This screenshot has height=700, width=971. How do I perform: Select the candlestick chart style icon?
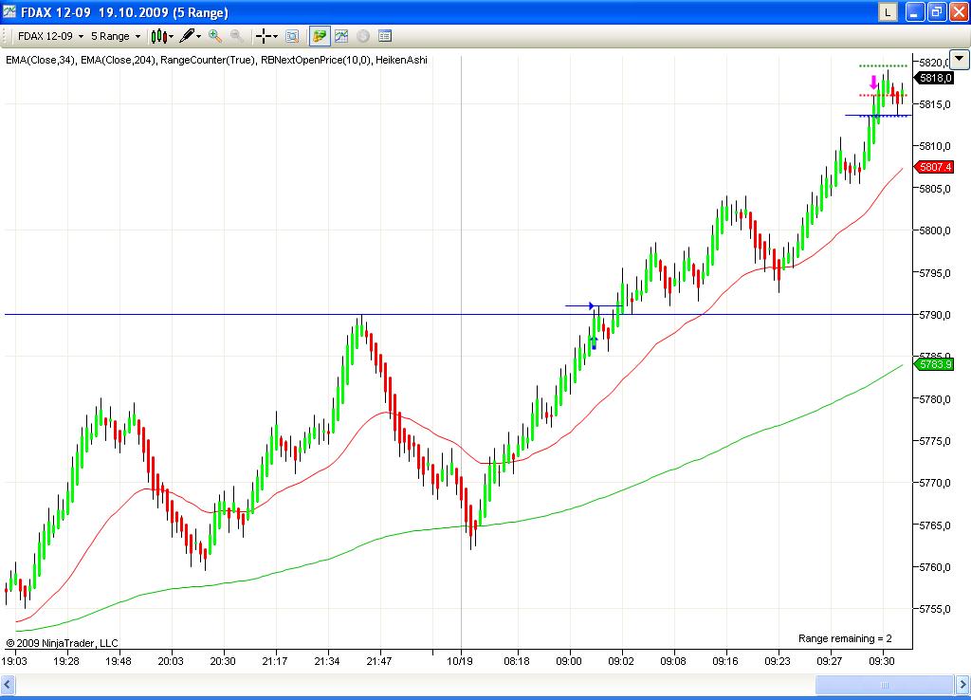pos(159,36)
